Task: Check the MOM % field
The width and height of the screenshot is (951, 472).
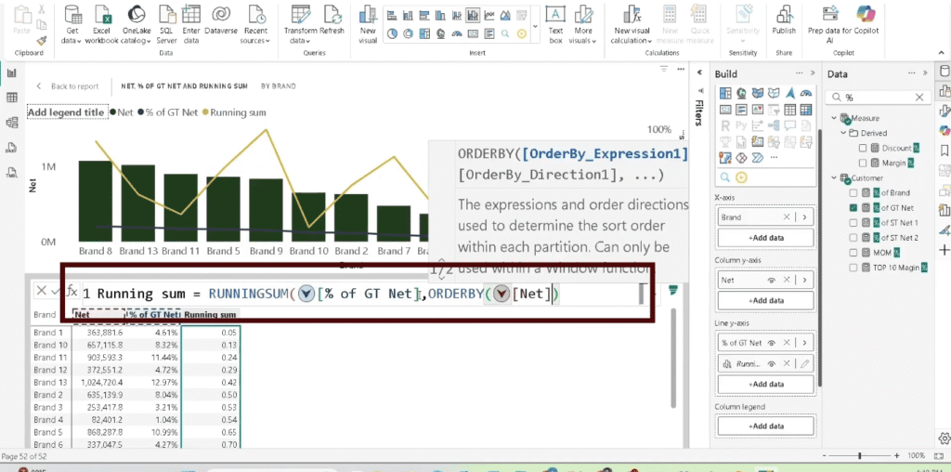Action: 853,253
